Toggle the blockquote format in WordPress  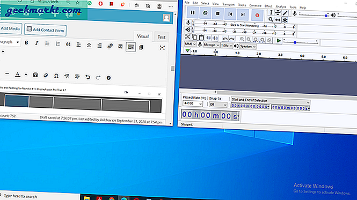68,45
